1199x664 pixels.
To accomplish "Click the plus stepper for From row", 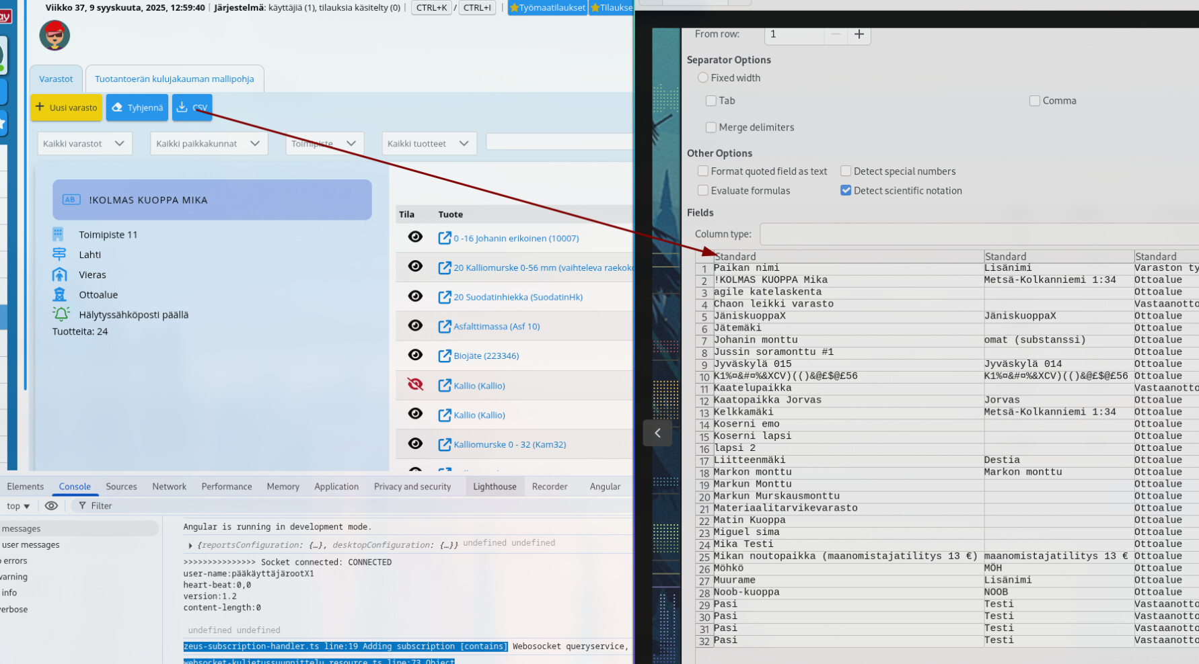I will click(x=859, y=34).
